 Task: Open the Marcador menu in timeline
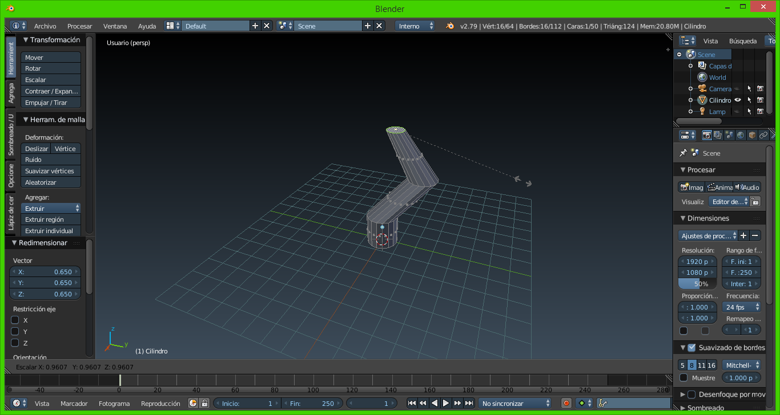coord(74,403)
